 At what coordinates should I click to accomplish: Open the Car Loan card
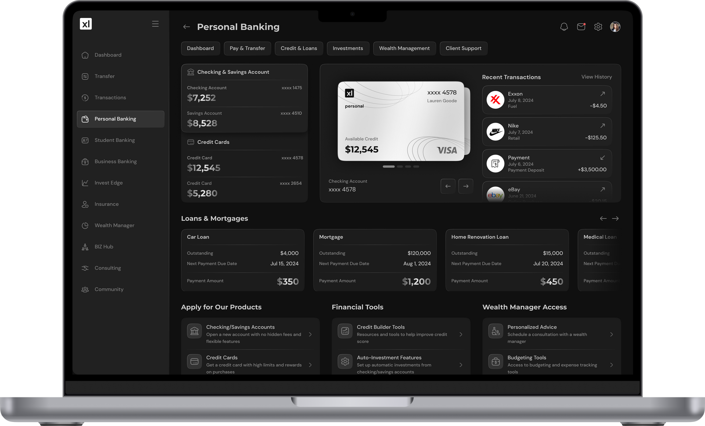pyautogui.click(x=243, y=260)
